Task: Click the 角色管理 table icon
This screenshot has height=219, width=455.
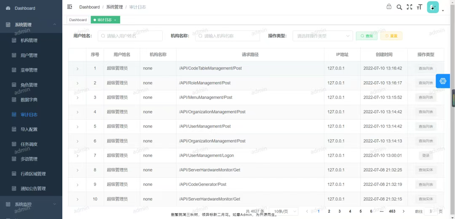Action: 14,85
